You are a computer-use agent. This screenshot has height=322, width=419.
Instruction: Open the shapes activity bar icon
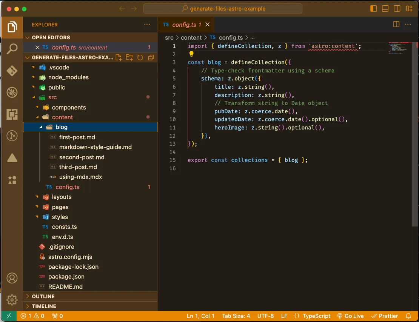tap(12, 180)
